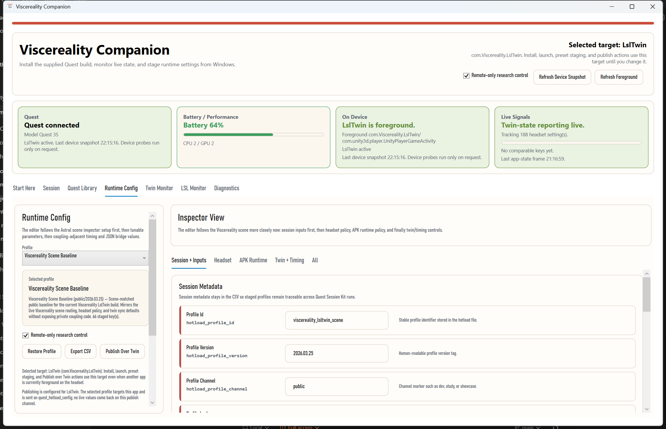Click the Profile Id input field
Image resolution: width=666 pixels, height=429 pixels.
point(337,320)
